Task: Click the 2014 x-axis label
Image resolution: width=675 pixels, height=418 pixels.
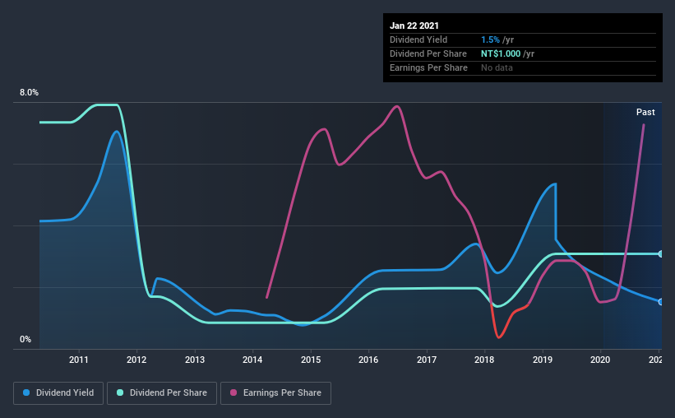Action: pyautogui.click(x=252, y=360)
